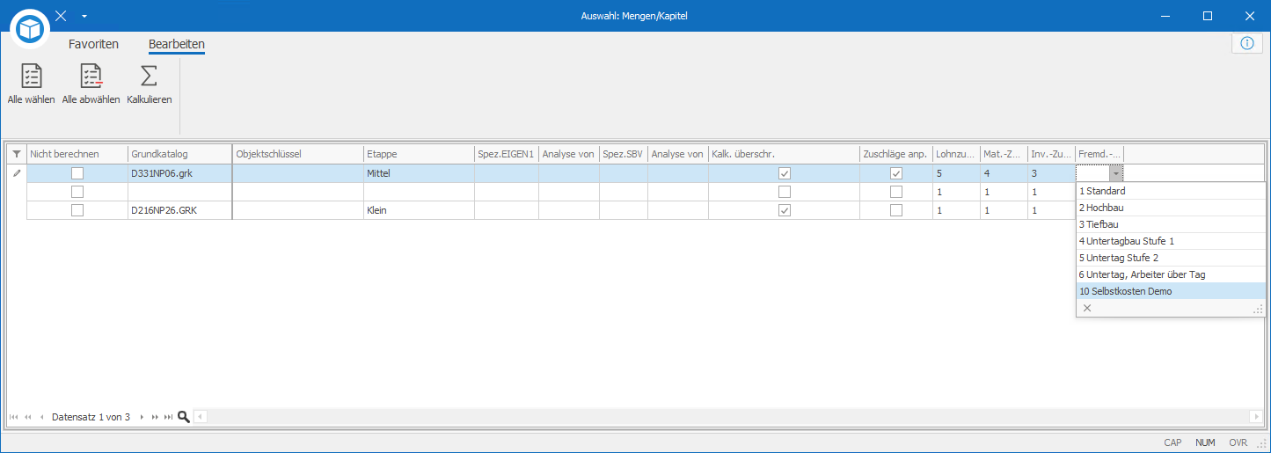Click the Lohnzu value 5 in first row

pyautogui.click(x=957, y=173)
